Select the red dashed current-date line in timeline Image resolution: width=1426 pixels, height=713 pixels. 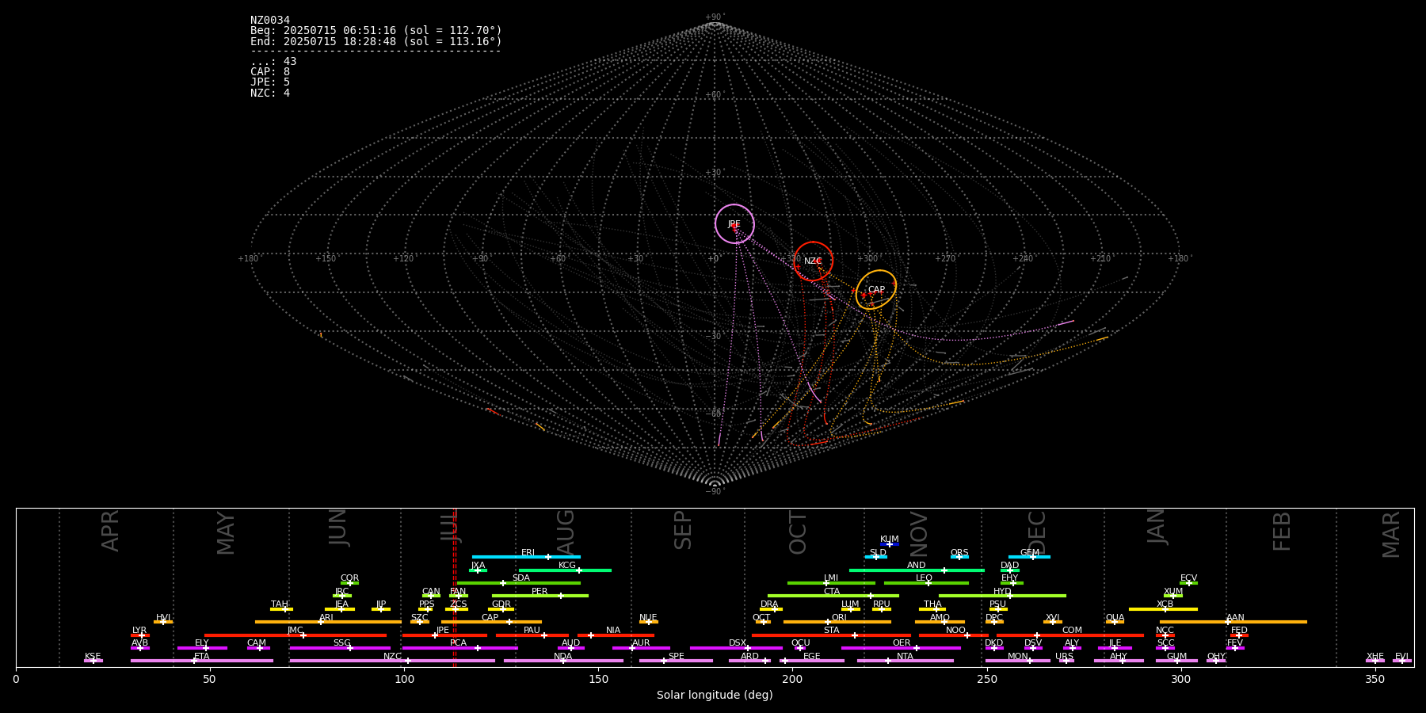click(x=454, y=587)
